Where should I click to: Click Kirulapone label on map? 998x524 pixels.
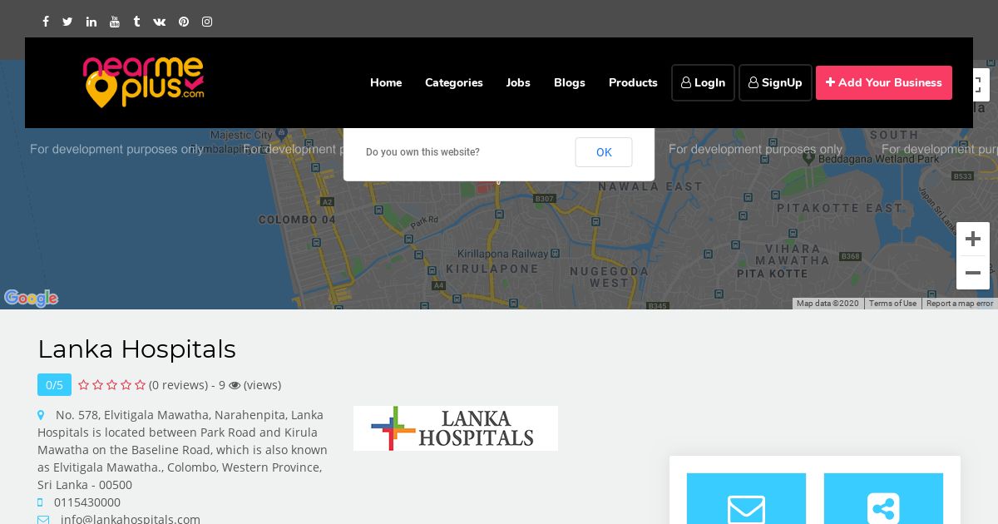point(492,269)
